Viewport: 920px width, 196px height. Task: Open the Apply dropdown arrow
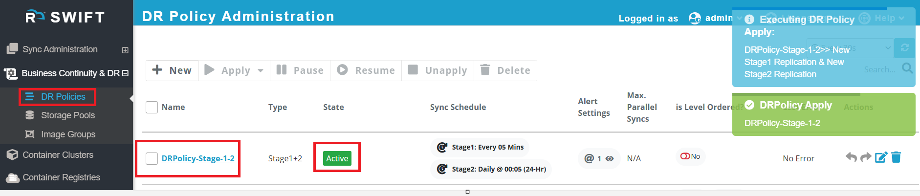coord(261,71)
